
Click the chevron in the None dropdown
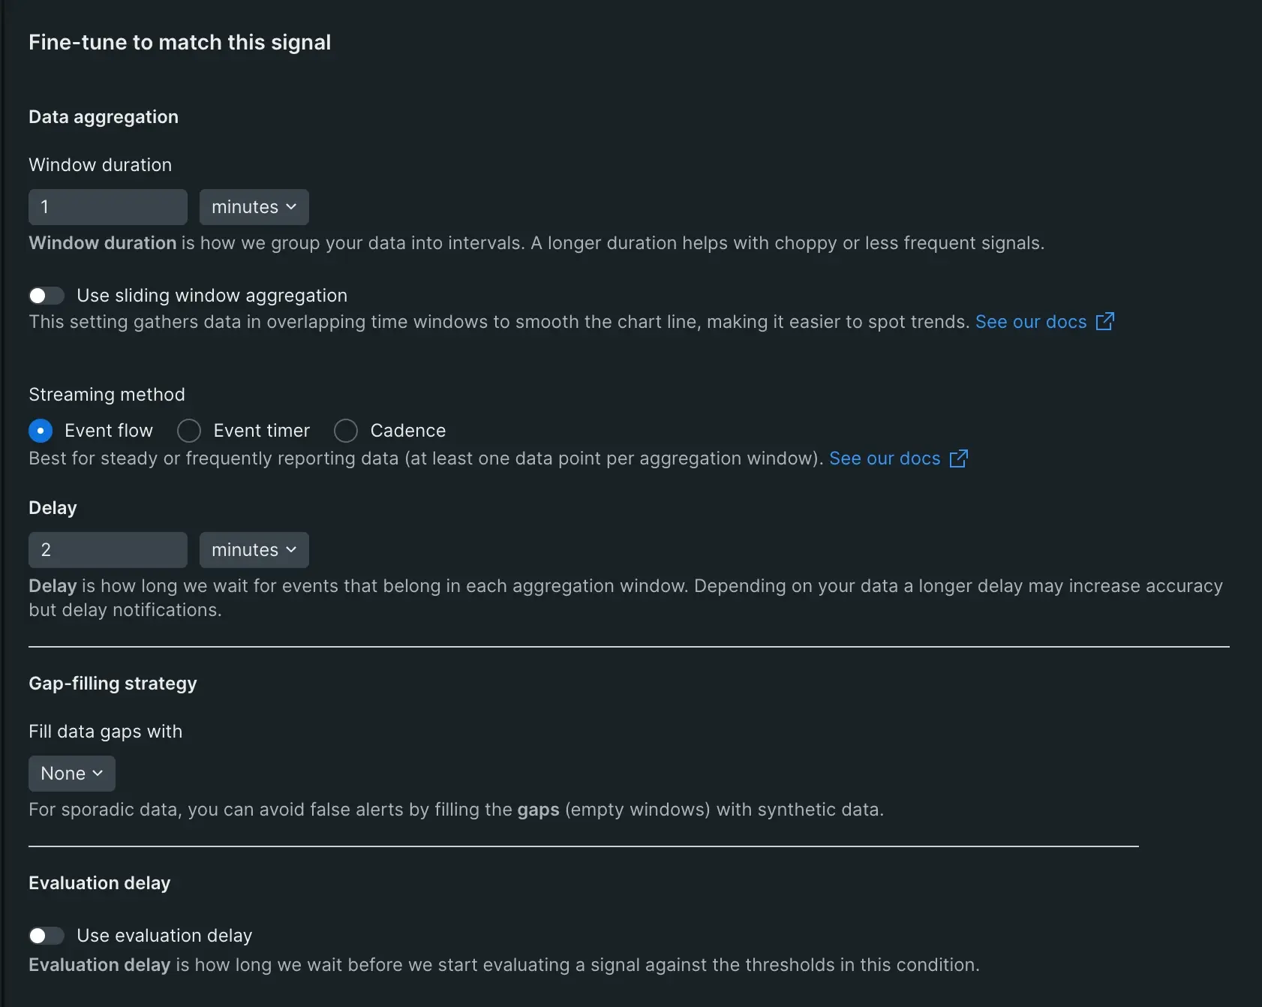point(98,774)
